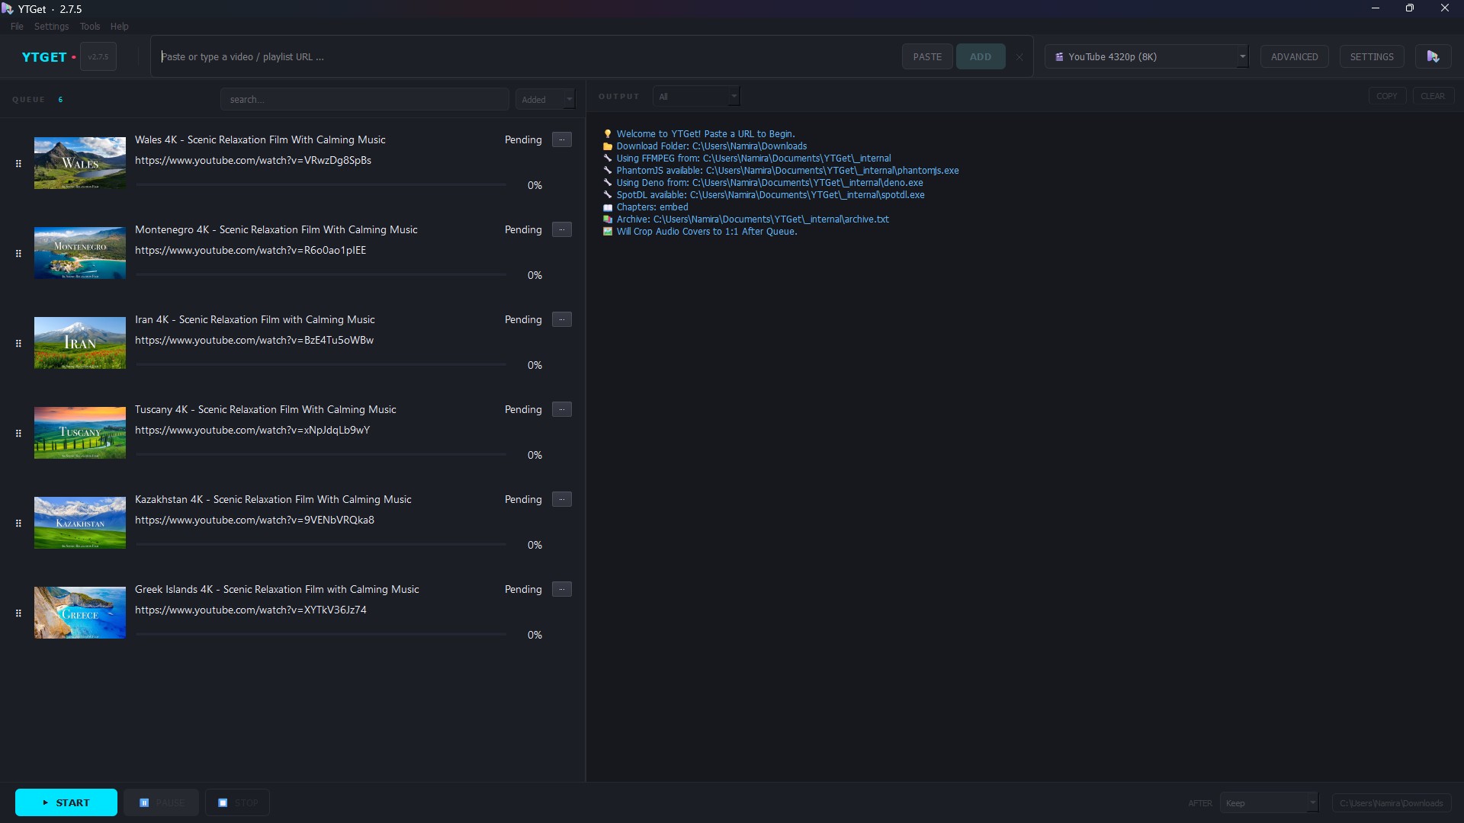Click the Download Folder log line
This screenshot has width=1464, height=823.
coord(705,146)
